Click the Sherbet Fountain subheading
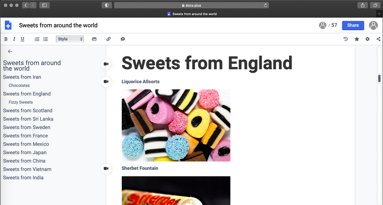 [140, 168]
